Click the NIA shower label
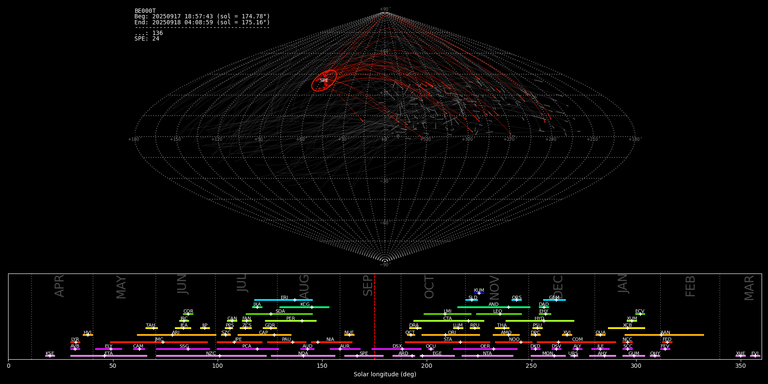Screen dimensions: 768x384 pyautogui.click(x=330, y=340)
